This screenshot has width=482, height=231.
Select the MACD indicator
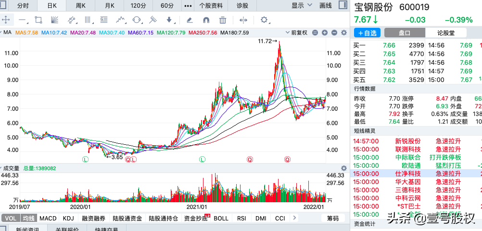[48, 219]
